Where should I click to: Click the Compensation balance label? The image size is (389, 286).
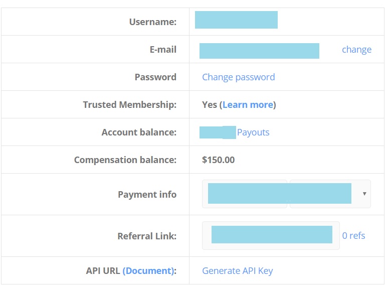pos(125,160)
